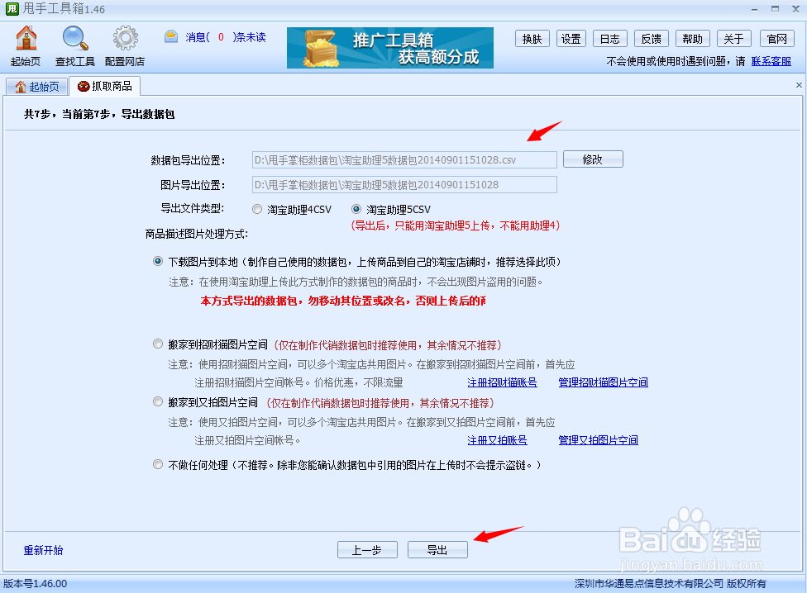Viewport: 807px width, 593px height.
Task: Click the 导出 export button
Action: (437, 548)
